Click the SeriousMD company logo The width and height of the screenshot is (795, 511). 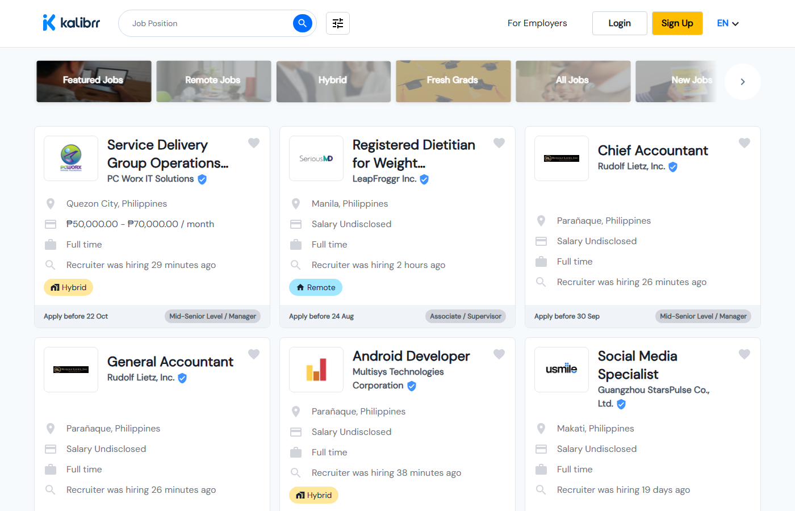316,158
